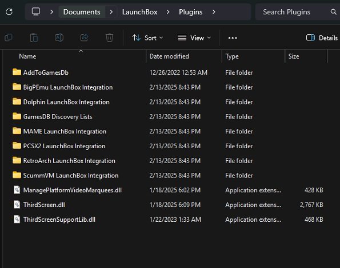The height and width of the screenshot is (268, 340).
Task: Click the 428 KB size value
Action: (314, 190)
